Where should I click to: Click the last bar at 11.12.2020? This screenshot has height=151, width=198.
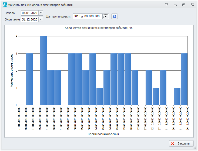coord(184,79)
